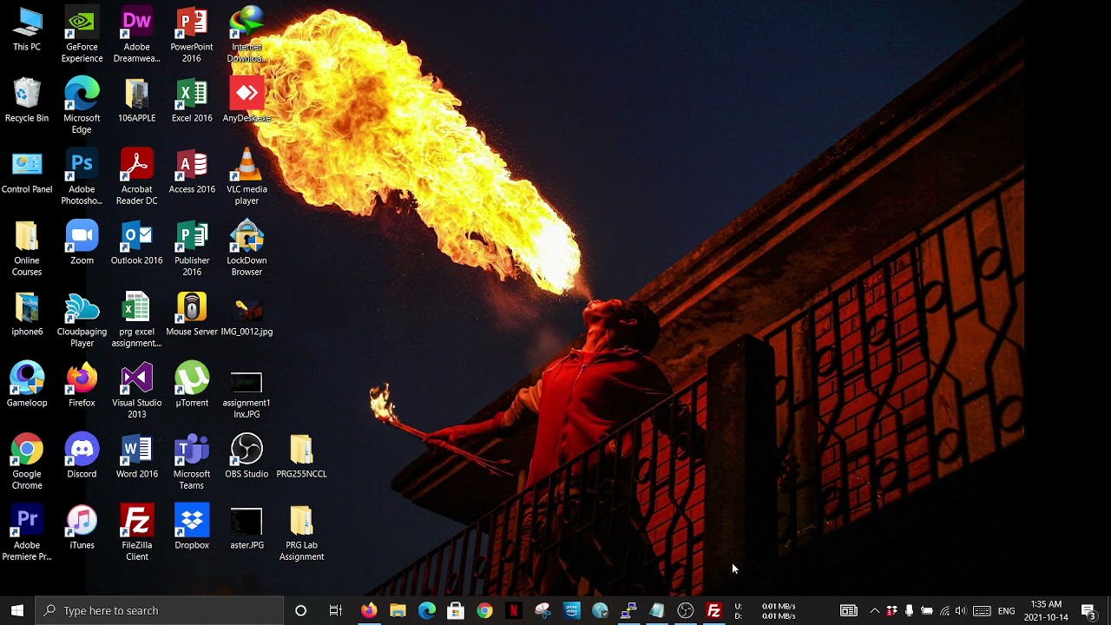The height and width of the screenshot is (625, 1111).
Task: Open µTorrent desktop shortcut
Action: point(192,385)
